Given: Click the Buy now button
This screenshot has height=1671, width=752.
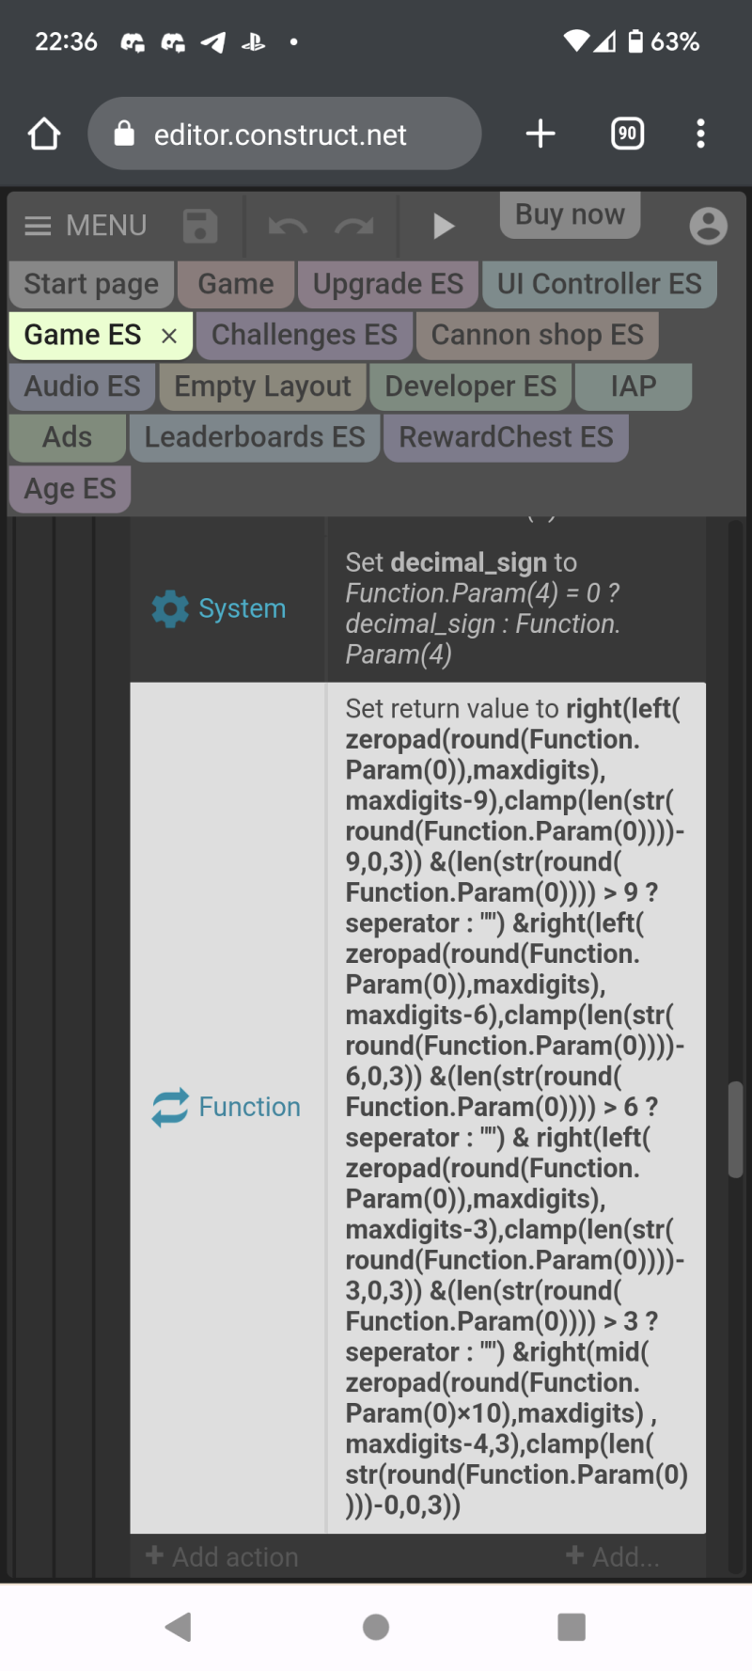Looking at the screenshot, I should pyautogui.click(x=570, y=214).
